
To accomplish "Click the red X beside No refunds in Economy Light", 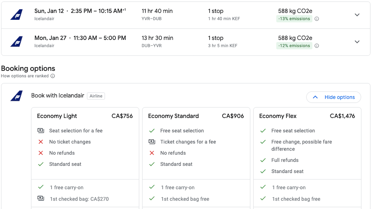I will pos(41,153).
